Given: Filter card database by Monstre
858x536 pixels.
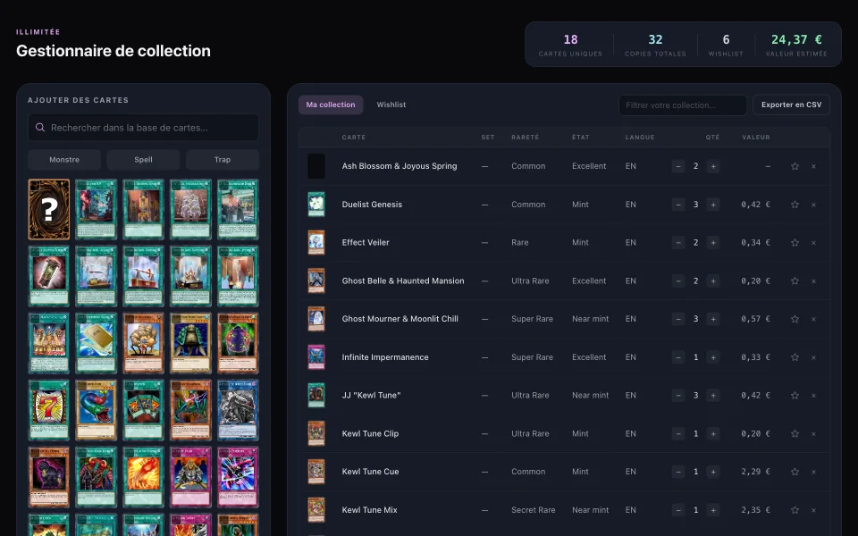Looking at the screenshot, I should [x=64, y=160].
